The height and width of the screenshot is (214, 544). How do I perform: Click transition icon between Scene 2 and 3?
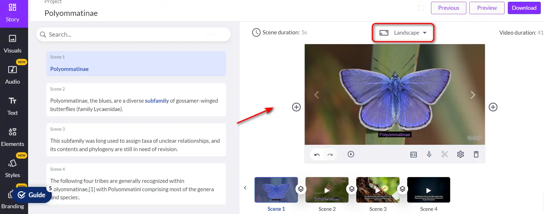pos(352,189)
